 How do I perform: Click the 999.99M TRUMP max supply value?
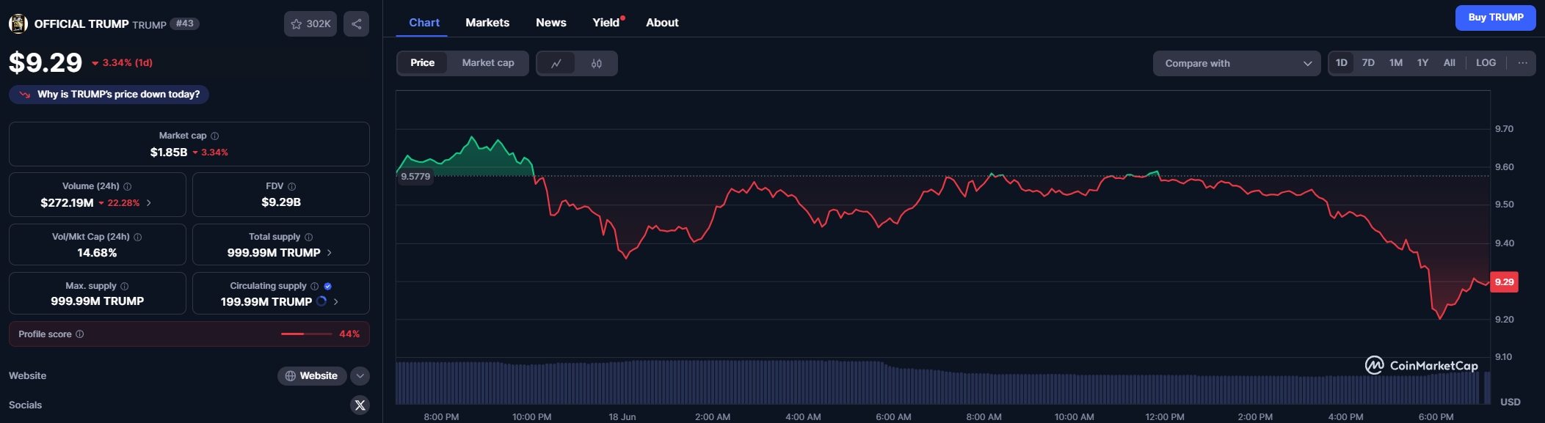[x=97, y=301]
